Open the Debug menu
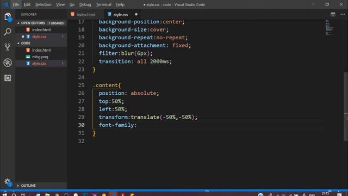The width and height of the screenshot is (348, 196). click(x=85, y=4)
